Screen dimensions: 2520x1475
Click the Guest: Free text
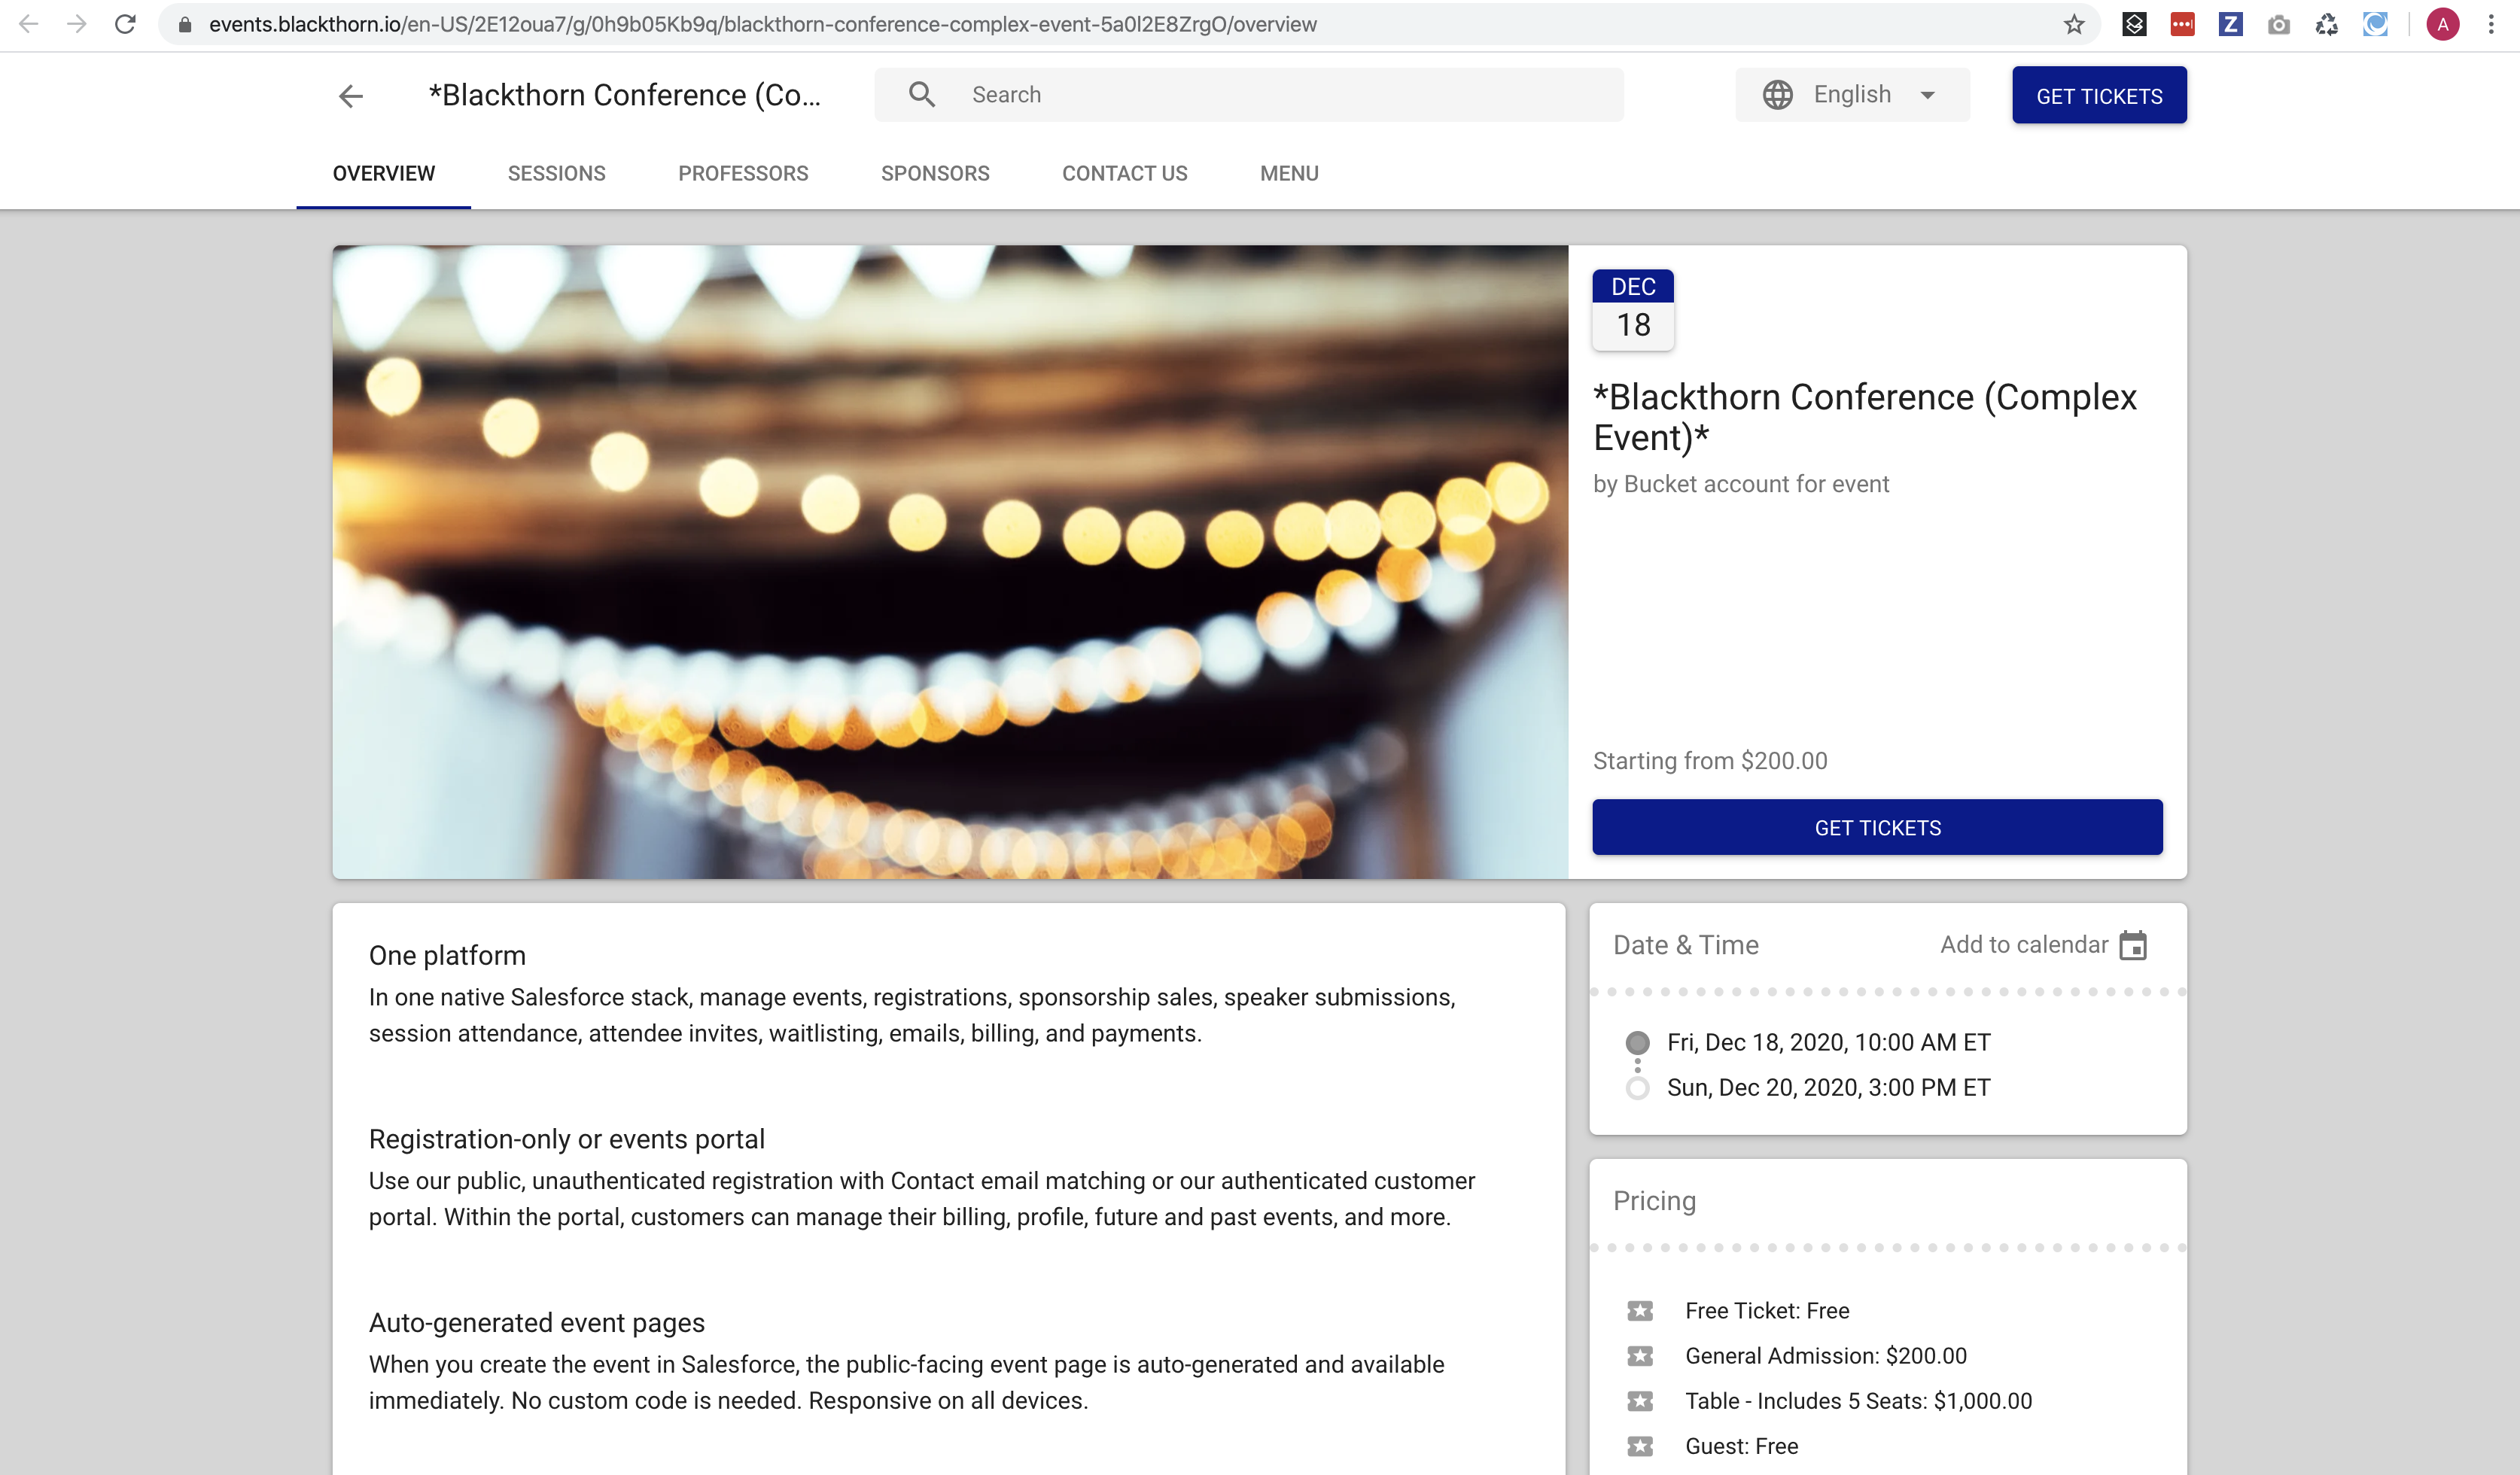pos(1741,1446)
